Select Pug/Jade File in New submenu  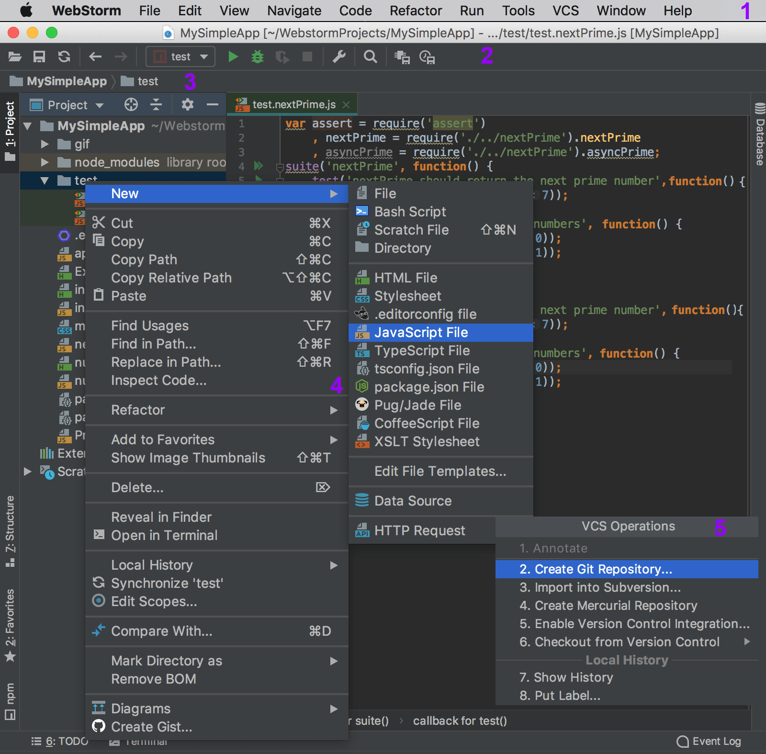click(x=441, y=405)
